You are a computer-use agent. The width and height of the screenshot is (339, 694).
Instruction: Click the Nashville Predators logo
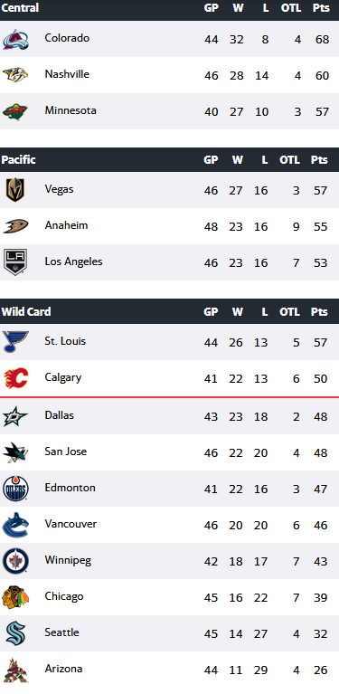point(15,75)
